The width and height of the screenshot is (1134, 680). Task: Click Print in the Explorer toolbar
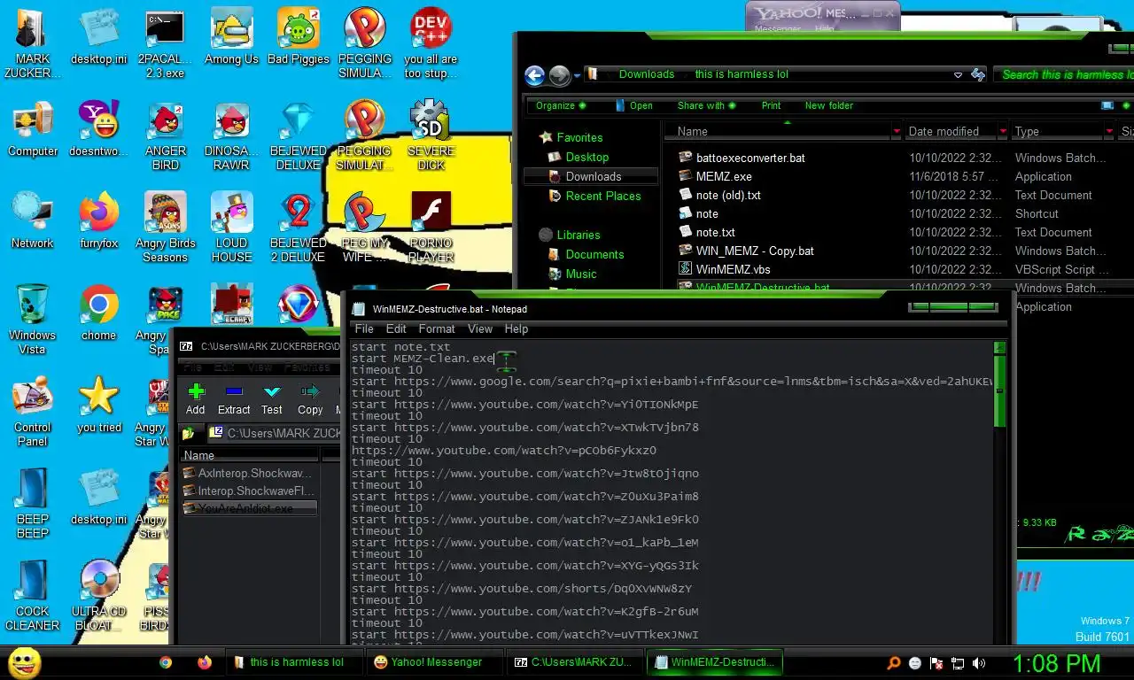click(771, 105)
